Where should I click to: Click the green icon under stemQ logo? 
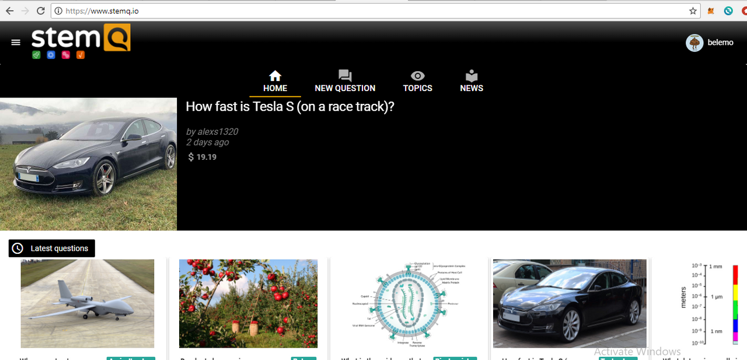click(36, 55)
